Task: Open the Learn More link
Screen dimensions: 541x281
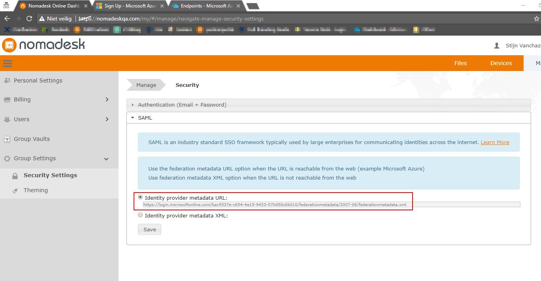Action: click(495, 142)
